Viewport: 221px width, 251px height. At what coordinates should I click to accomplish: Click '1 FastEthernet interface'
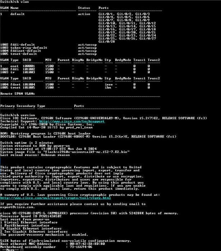pos(25,226)
